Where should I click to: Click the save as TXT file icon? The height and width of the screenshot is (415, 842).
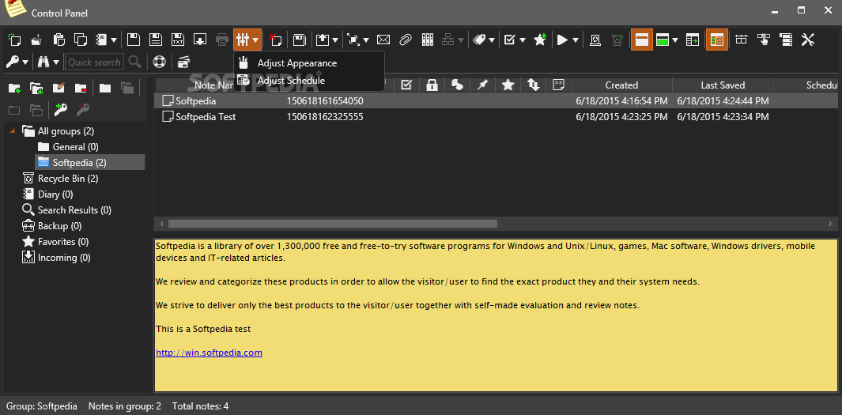click(178, 40)
